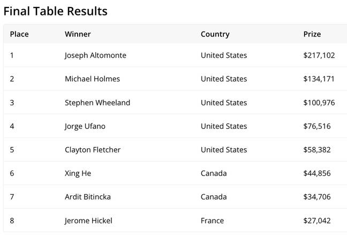Viewport: 347px width, 237px height.
Task: Click Canada in Xing He's row
Action: click(x=214, y=173)
